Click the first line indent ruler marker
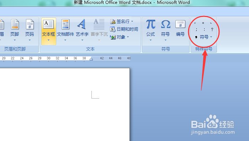Screen dimensions: 249x141 coord(91,59)
